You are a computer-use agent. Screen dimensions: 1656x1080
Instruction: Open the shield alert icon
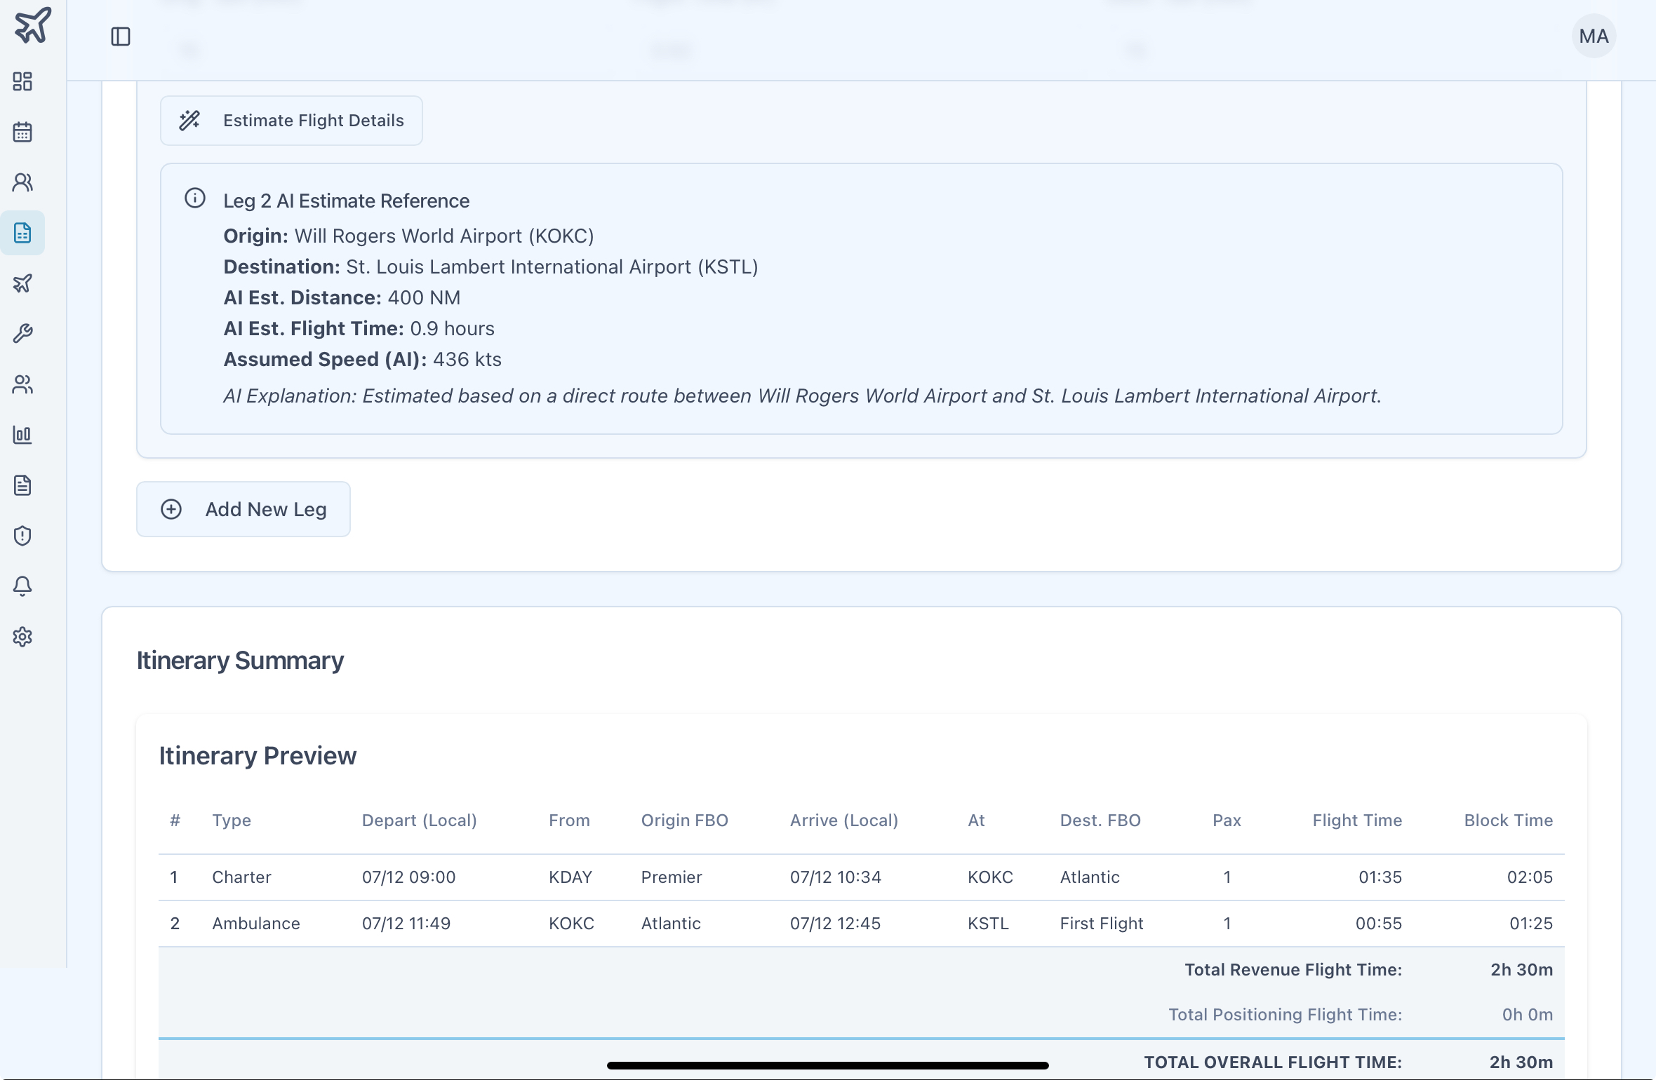[x=22, y=536]
